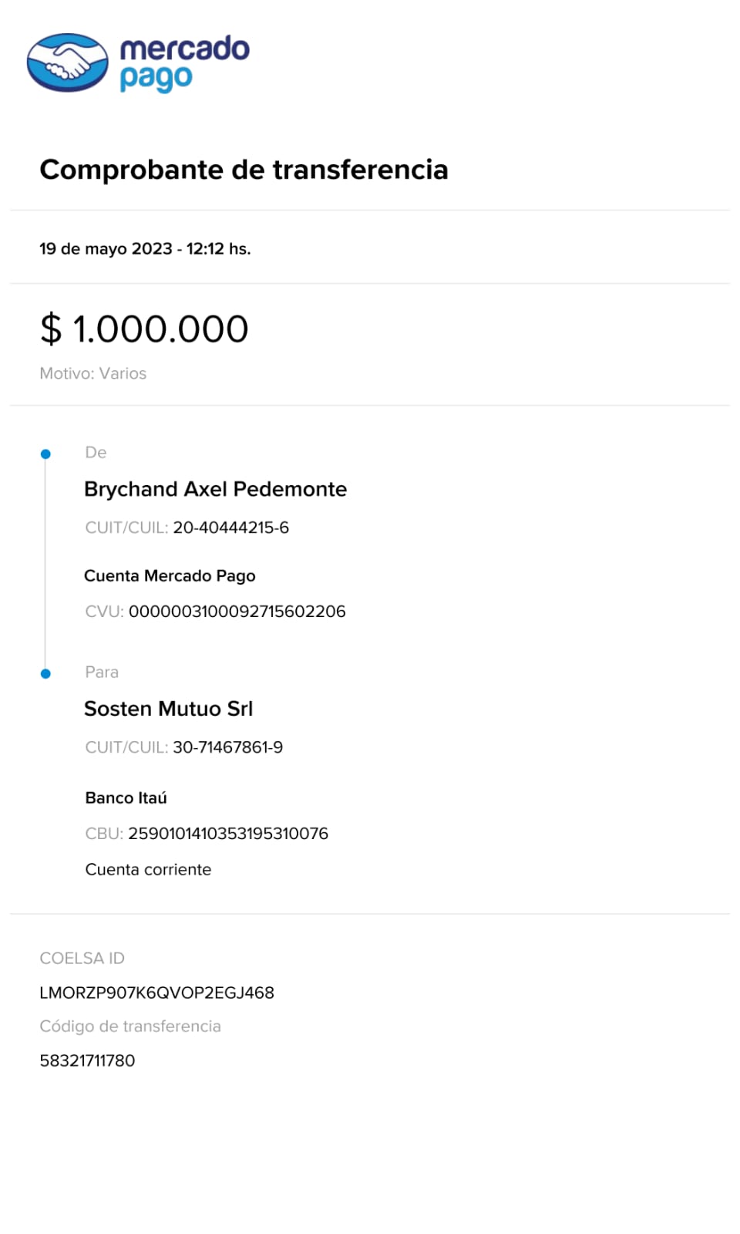Select the Comprobante de transferencia heading

tap(244, 170)
